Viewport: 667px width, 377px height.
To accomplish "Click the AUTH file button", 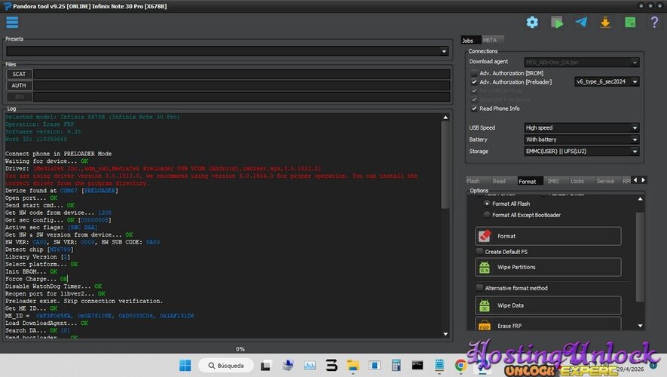I will (19, 85).
